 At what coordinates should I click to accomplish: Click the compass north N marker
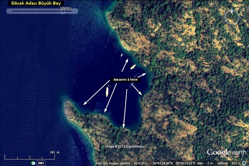point(232,12)
